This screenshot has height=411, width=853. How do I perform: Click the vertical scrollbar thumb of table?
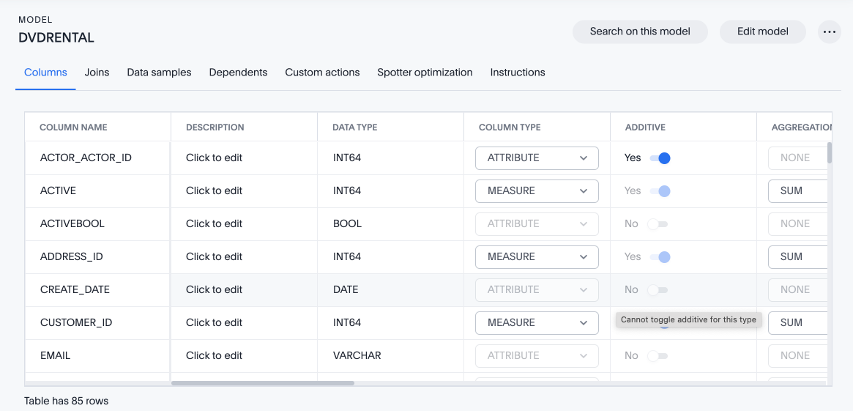tap(829, 152)
